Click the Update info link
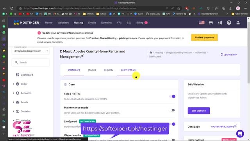The image size is (250, 141). pyautogui.click(x=229, y=54)
